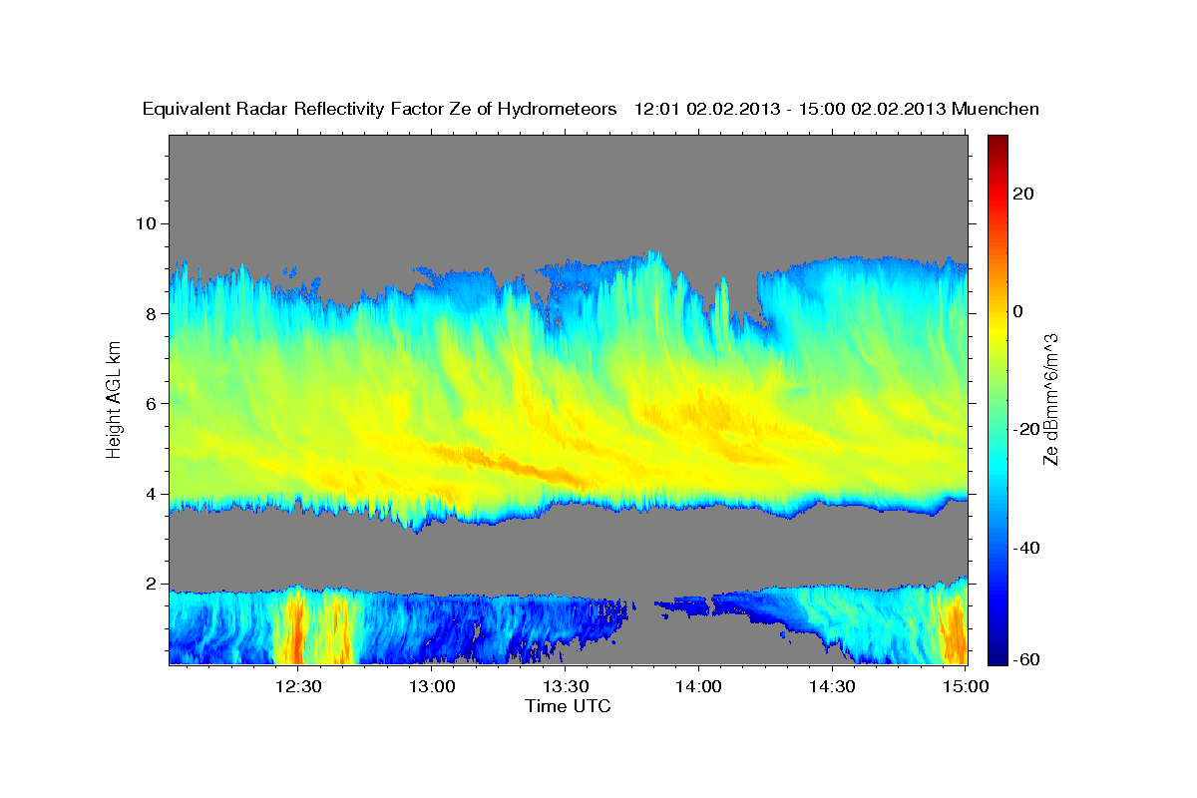The height and width of the screenshot is (798, 1197).
Task: Click the '13:00' time tick label
Action: 432,686
